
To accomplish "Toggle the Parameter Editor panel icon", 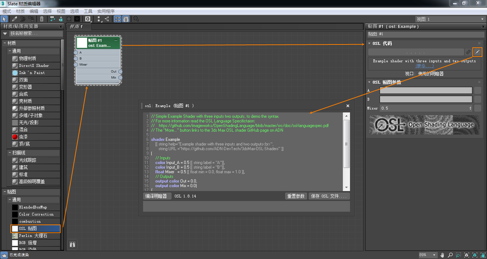I will [x=126, y=19].
